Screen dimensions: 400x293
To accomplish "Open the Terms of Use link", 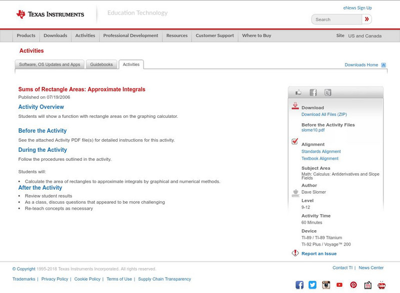I will tap(119, 279).
